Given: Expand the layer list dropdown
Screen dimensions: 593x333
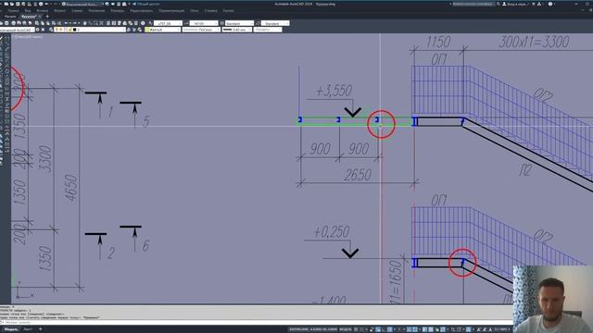Looking at the screenshot, I should (90, 30).
